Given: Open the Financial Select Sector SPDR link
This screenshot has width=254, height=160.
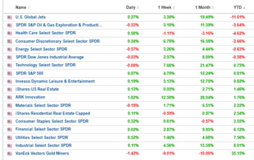Looking at the screenshot, I should 43,129.
